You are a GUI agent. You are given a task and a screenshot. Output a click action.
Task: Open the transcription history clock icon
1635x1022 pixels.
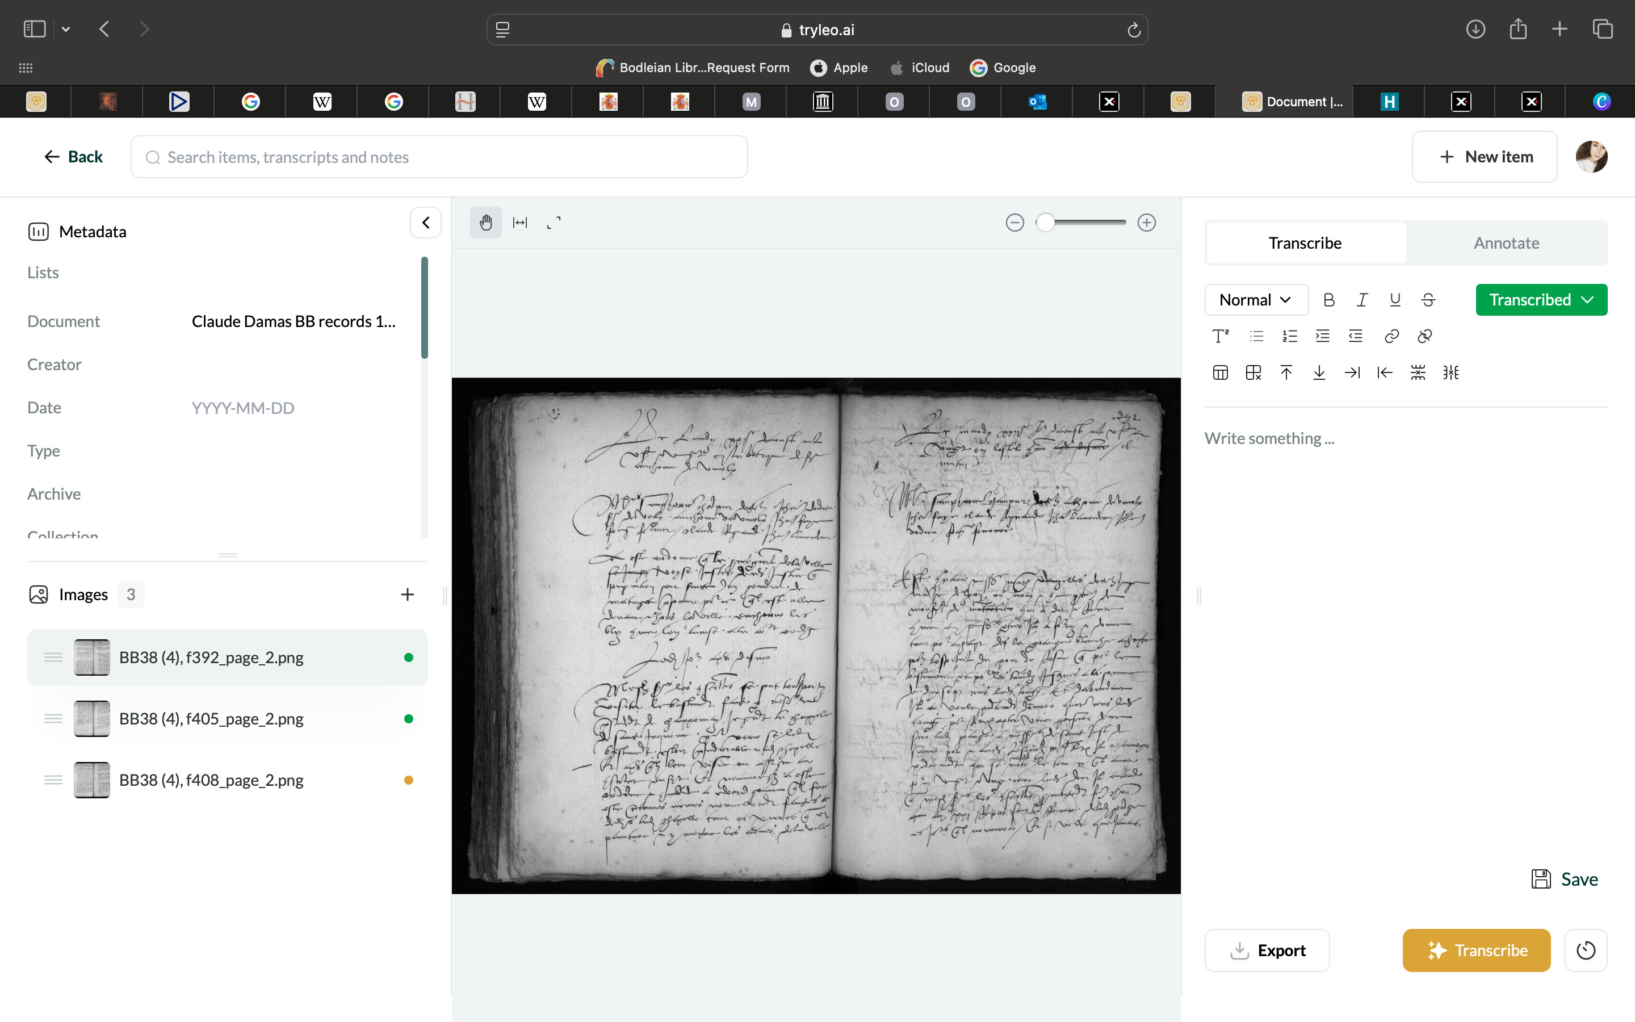pos(1585,950)
